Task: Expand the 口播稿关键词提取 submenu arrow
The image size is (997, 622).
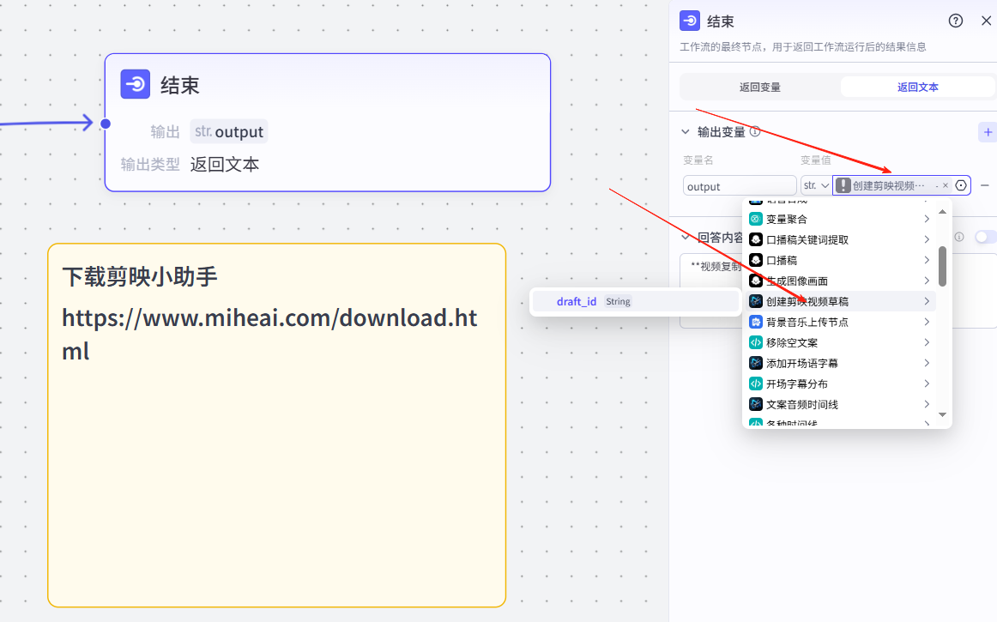Action: point(927,239)
